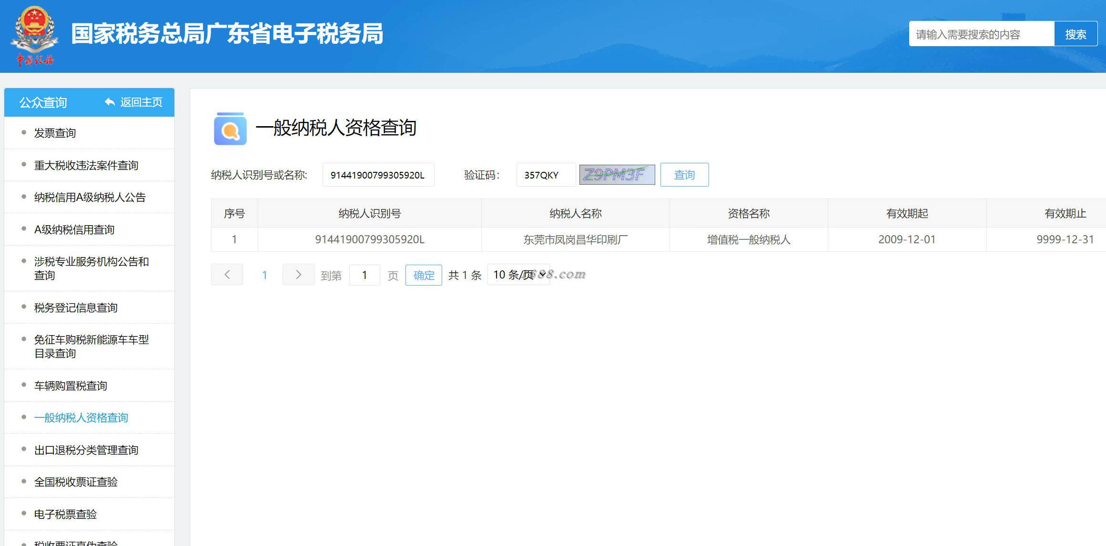Open 税务登记信息查询 sidebar entry
Viewport: 1106px width, 546px height.
click(x=75, y=308)
